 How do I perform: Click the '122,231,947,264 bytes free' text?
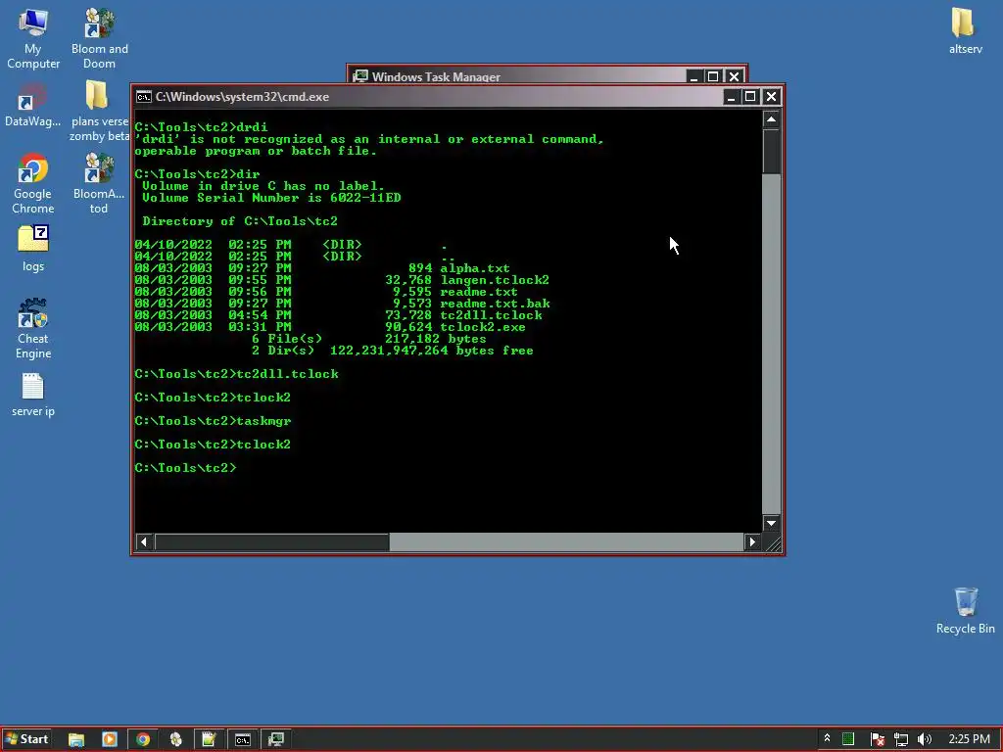click(x=432, y=351)
